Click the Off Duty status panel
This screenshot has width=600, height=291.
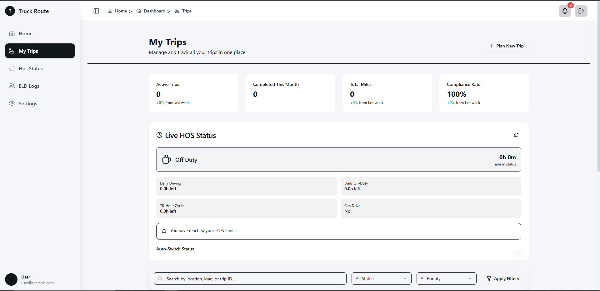coord(339,160)
